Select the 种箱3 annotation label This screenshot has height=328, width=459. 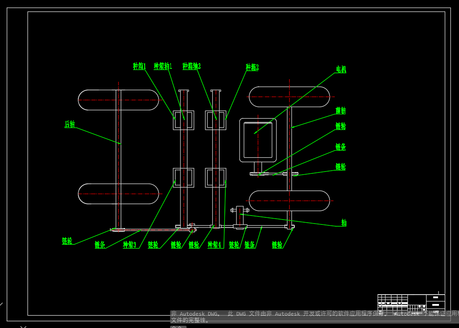click(130, 245)
